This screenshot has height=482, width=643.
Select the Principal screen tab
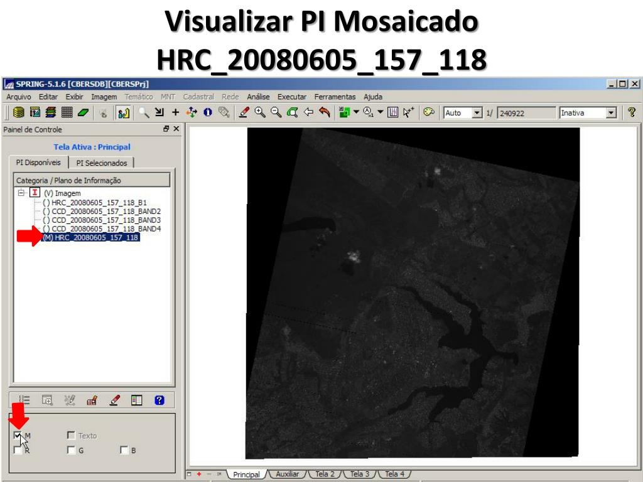tap(246, 474)
